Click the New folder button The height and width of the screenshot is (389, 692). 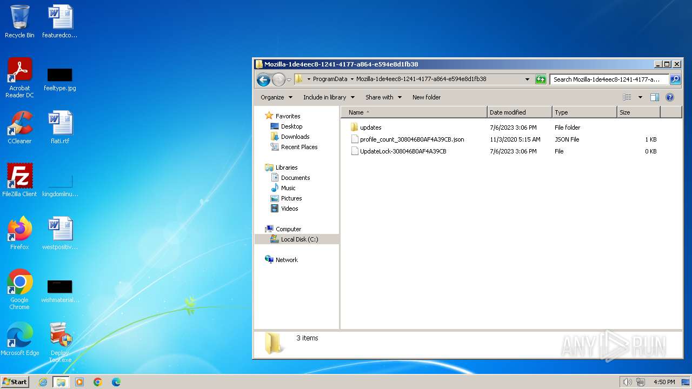pos(427,97)
